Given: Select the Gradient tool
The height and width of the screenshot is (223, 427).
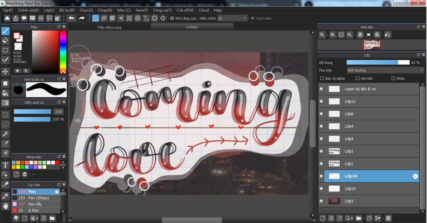Looking at the screenshot, I should click(5, 103).
